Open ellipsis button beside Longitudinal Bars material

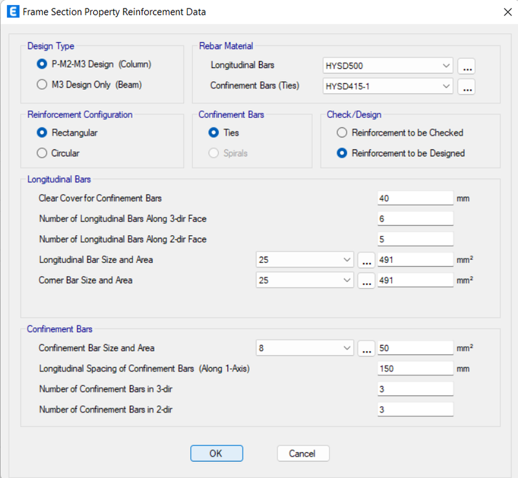coord(466,66)
